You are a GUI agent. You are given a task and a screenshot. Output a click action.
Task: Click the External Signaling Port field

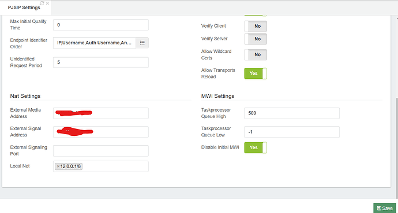tap(101, 151)
